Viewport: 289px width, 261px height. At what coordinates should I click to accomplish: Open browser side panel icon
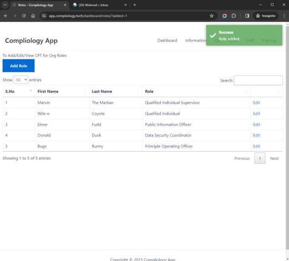[x=247, y=16]
